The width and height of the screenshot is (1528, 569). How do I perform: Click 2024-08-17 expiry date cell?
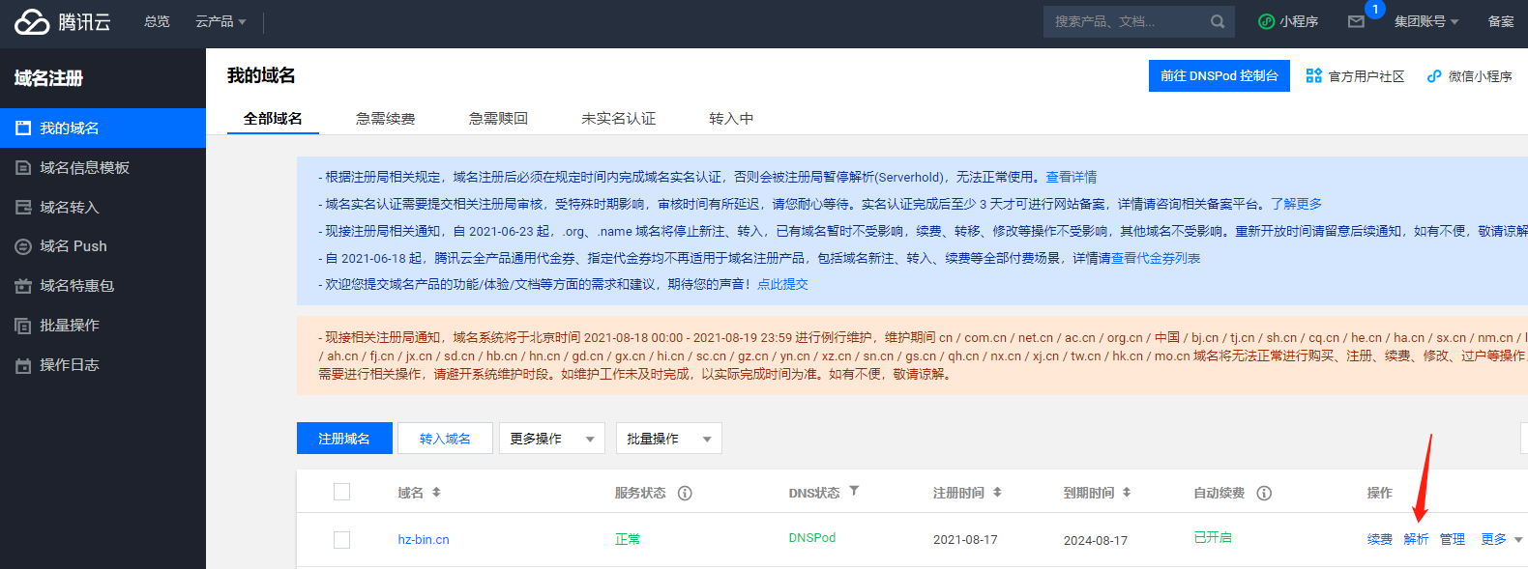[1096, 540]
